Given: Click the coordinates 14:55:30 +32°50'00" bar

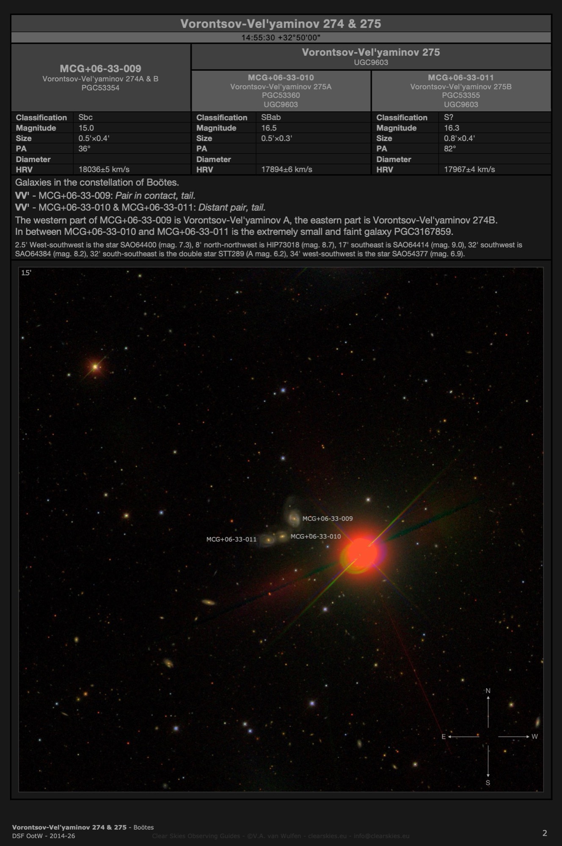Looking at the screenshot, I should click(x=281, y=38).
